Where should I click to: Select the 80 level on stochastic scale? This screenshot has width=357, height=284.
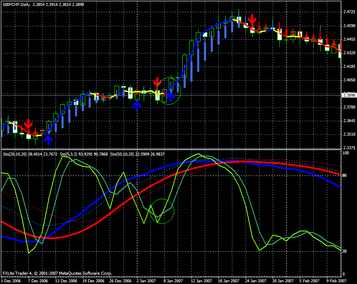coord(344,175)
